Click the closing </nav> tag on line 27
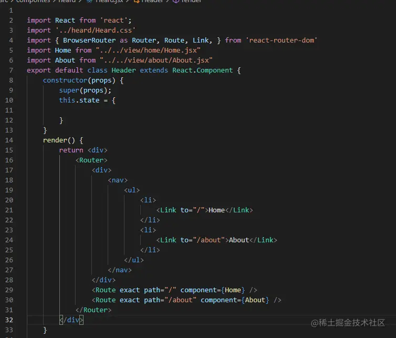This screenshot has width=396, height=338. (x=120, y=270)
